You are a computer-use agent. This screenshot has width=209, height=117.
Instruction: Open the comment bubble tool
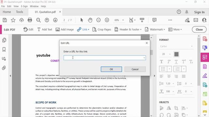point(154,20)
